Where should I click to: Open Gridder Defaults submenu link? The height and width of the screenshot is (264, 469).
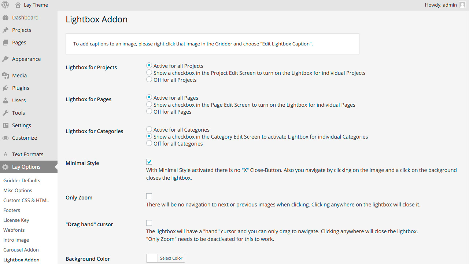(22, 180)
